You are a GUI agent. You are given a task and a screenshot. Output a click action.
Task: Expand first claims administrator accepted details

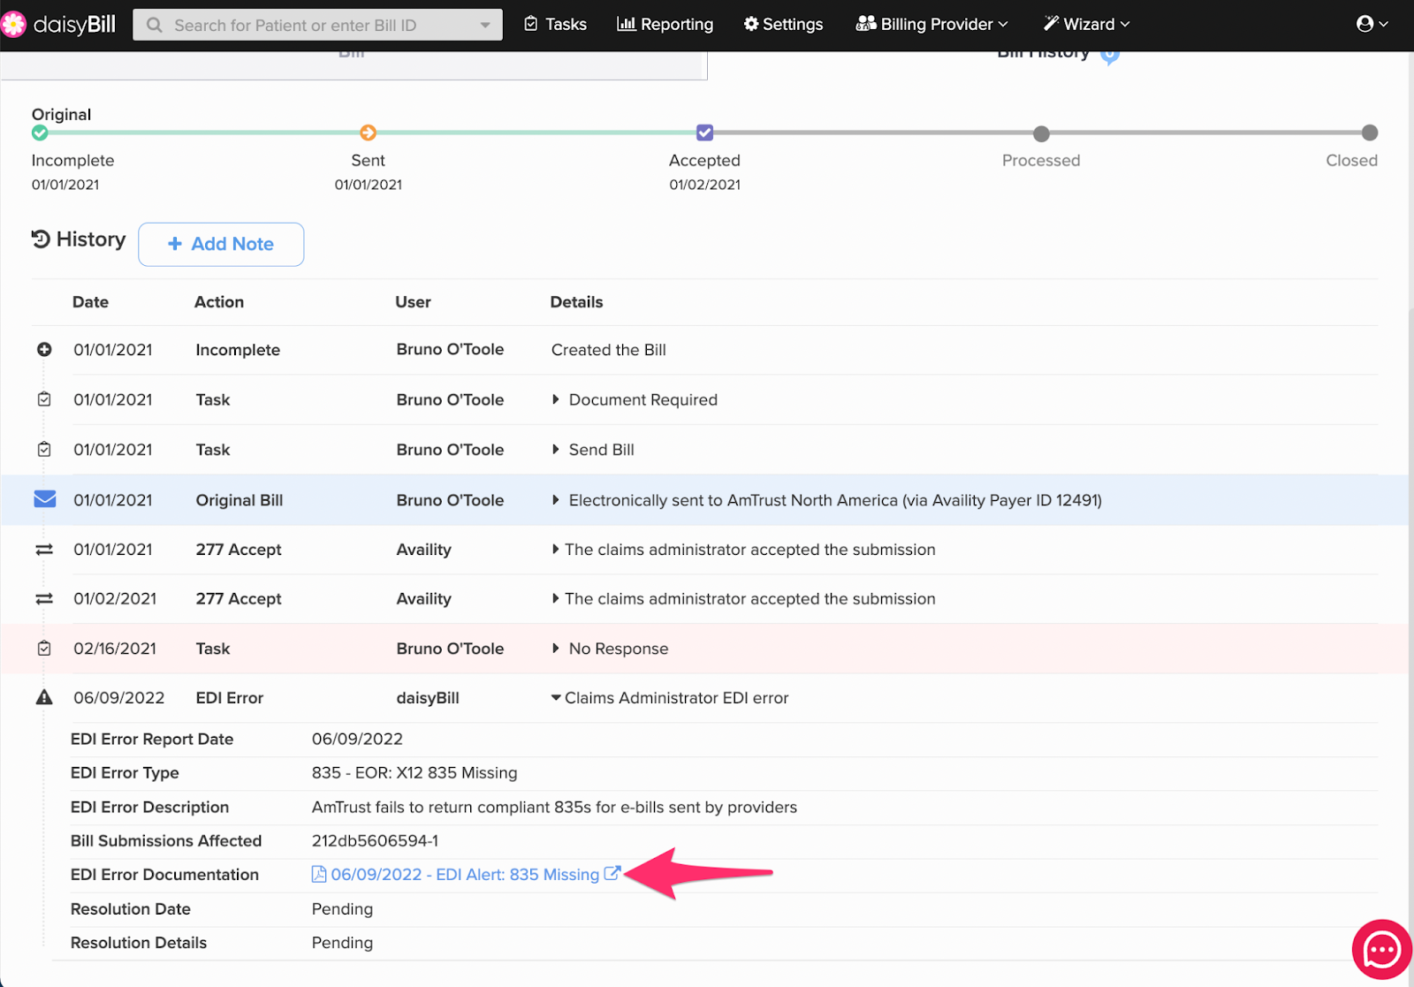coord(556,550)
